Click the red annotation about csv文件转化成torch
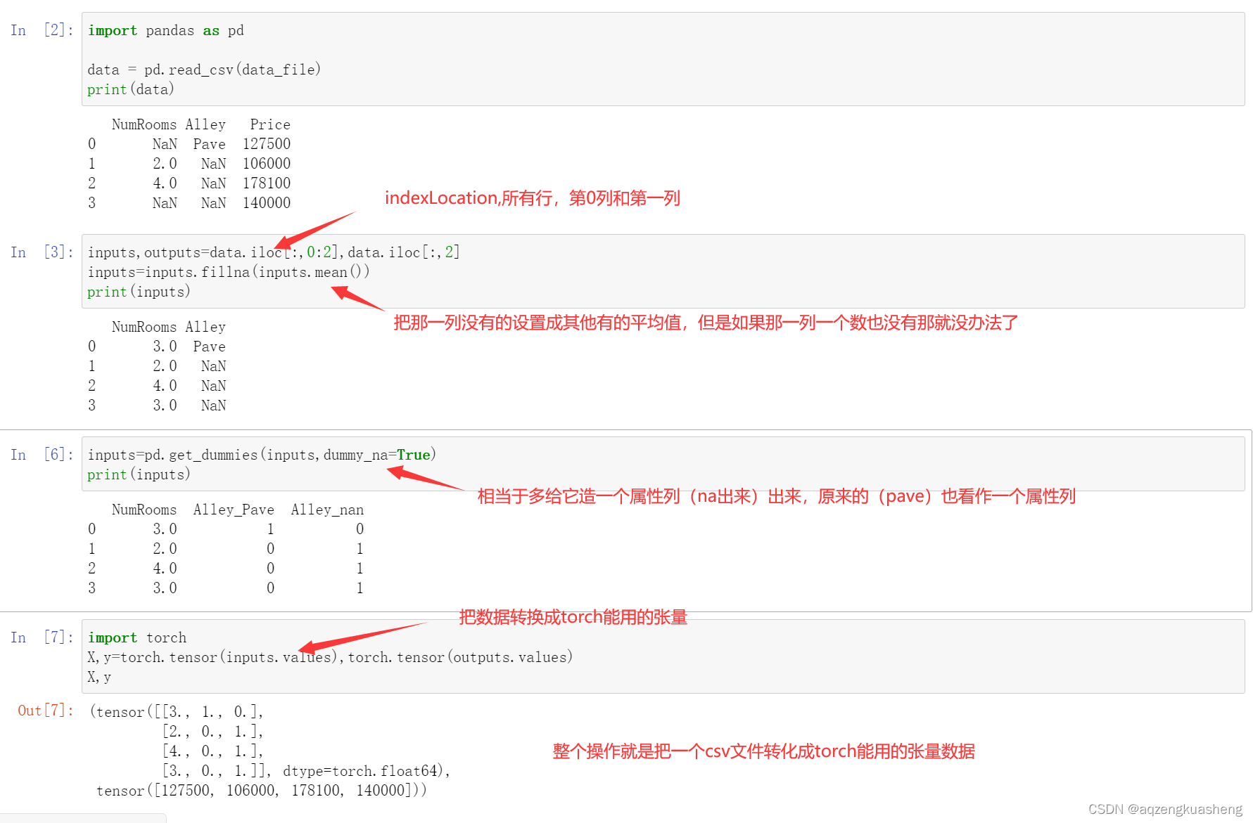This screenshot has height=823, width=1253. [x=764, y=751]
